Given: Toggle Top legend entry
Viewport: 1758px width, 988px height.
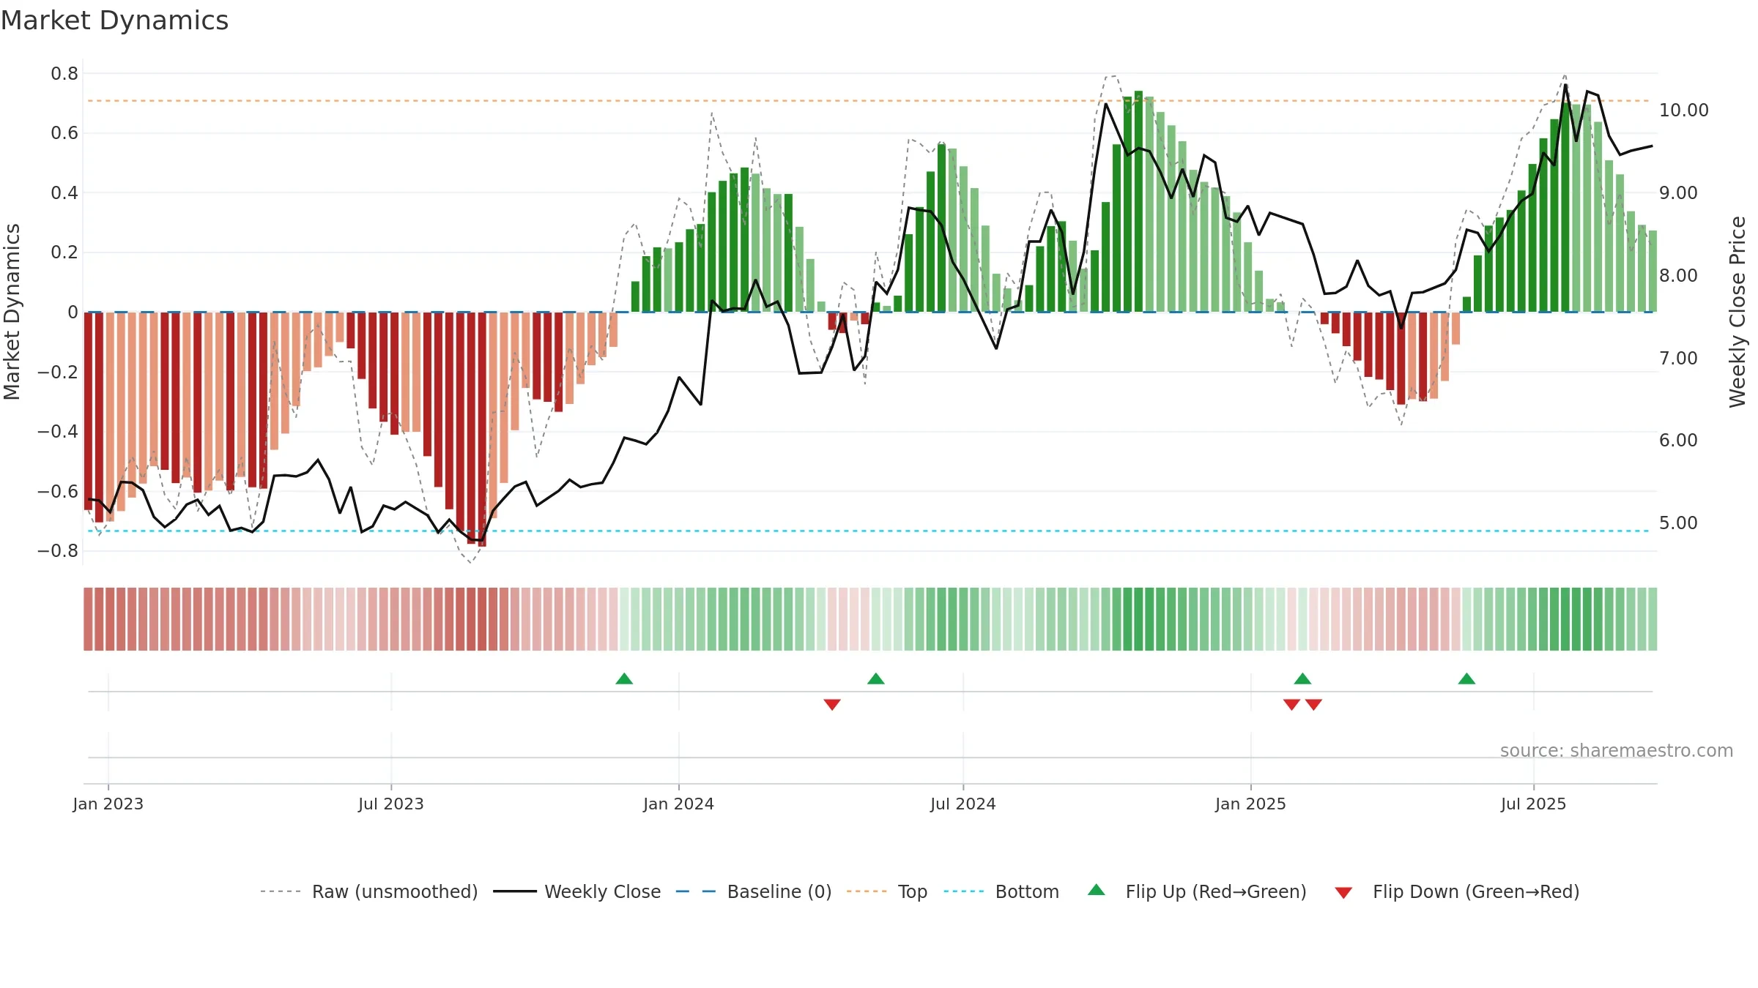Looking at the screenshot, I should 887,891.
